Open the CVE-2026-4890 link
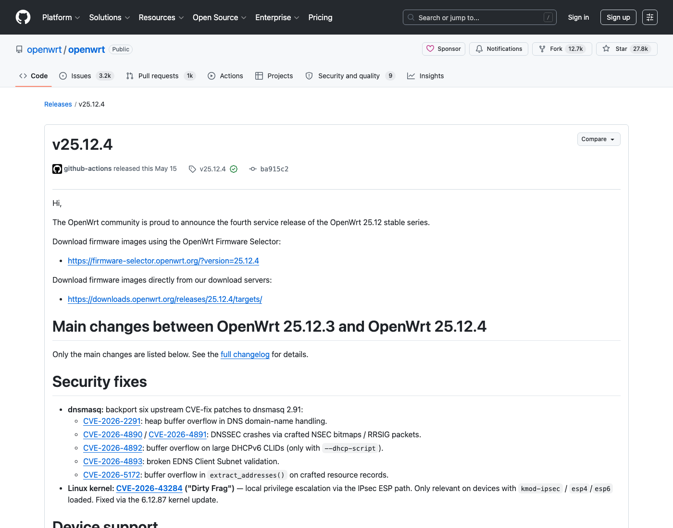This screenshot has height=528, width=673. coord(112,434)
